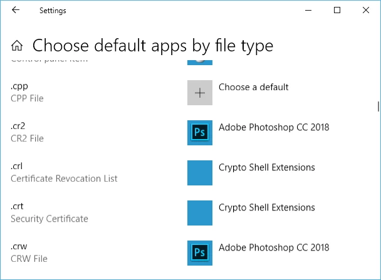This screenshot has width=381, height=280.
Task: Click blue app icon for .crt
Action: click(200, 213)
